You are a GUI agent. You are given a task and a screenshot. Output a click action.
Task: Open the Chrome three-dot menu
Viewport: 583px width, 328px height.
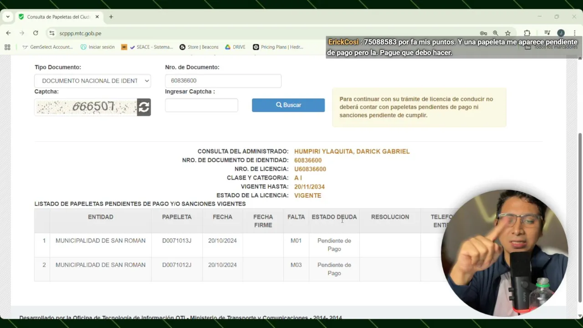[x=574, y=33]
